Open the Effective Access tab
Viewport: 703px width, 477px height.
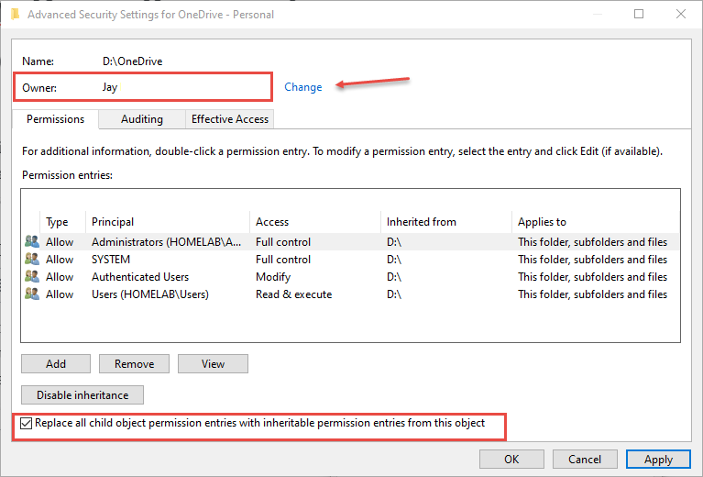[229, 119]
